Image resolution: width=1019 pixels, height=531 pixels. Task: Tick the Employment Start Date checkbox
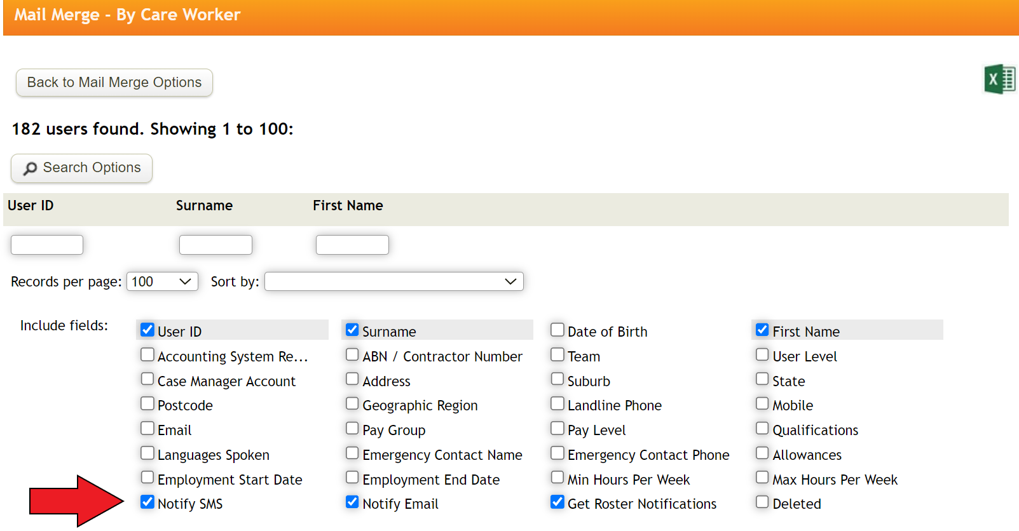point(147,477)
